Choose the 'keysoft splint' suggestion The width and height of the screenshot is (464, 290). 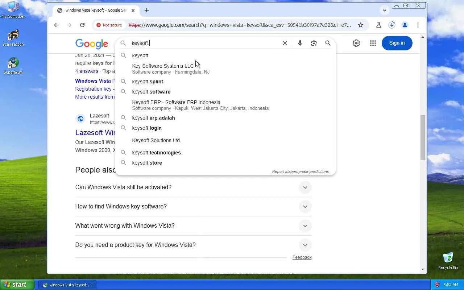[x=225, y=82]
